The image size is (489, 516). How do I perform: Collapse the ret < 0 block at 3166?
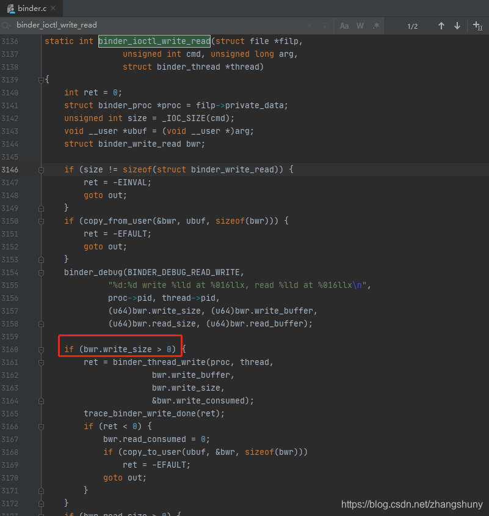[x=41, y=427]
